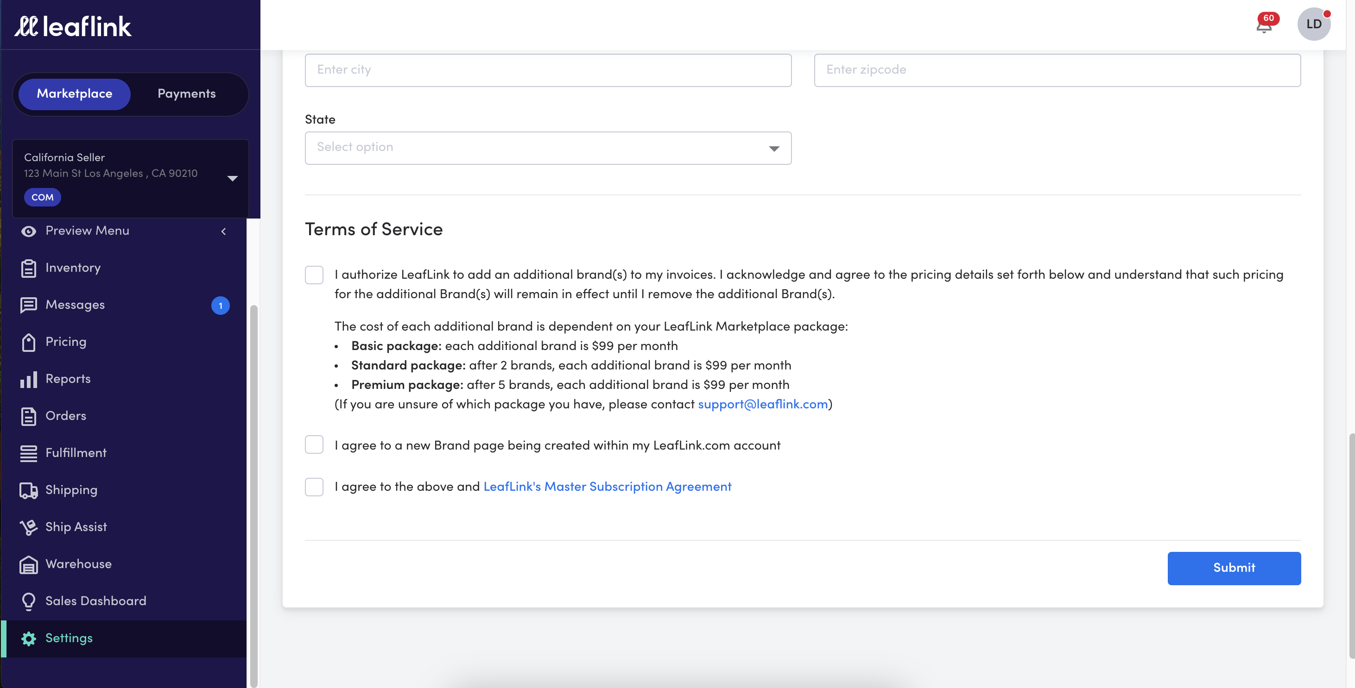Open the notifications bell
The height and width of the screenshot is (688, 1355).
[1264, 25]
